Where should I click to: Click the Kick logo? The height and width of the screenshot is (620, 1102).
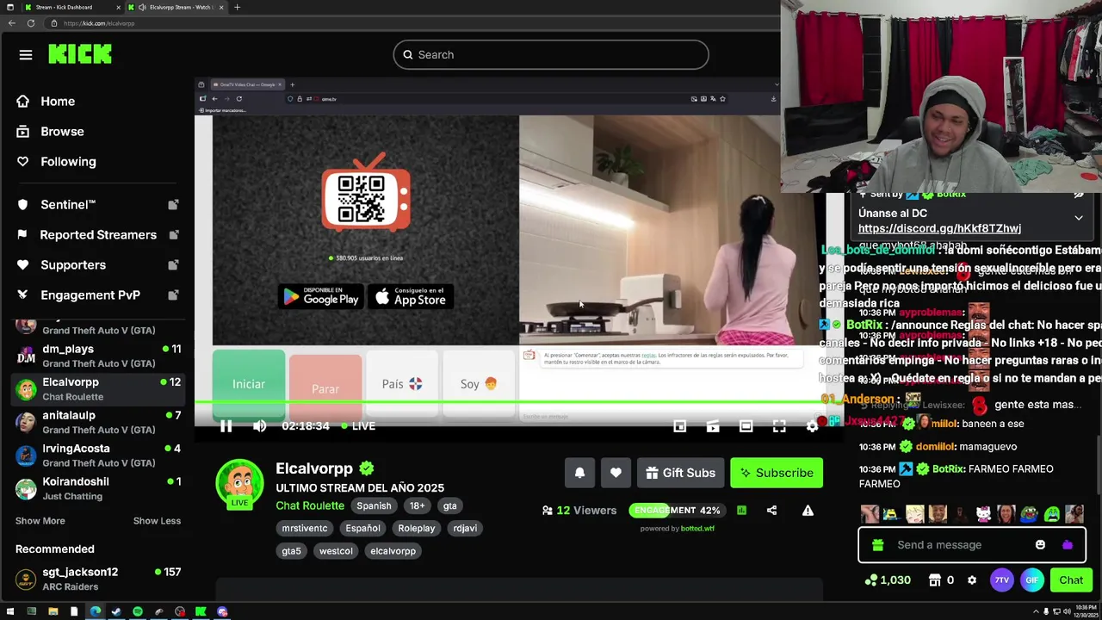[x=80, y=55]
